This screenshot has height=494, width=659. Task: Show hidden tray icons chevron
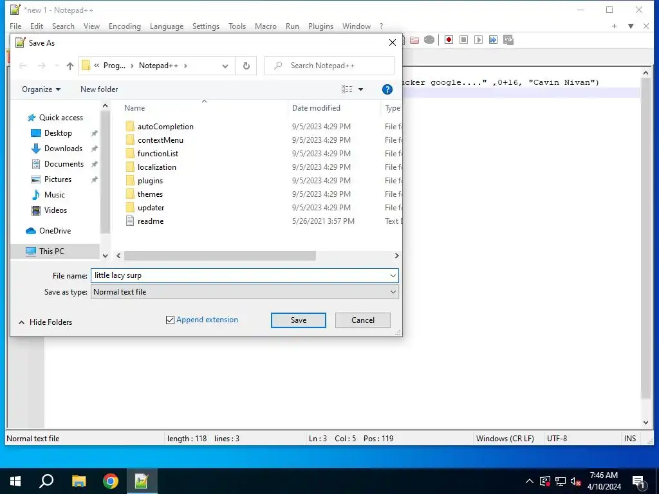pos(530,481)
